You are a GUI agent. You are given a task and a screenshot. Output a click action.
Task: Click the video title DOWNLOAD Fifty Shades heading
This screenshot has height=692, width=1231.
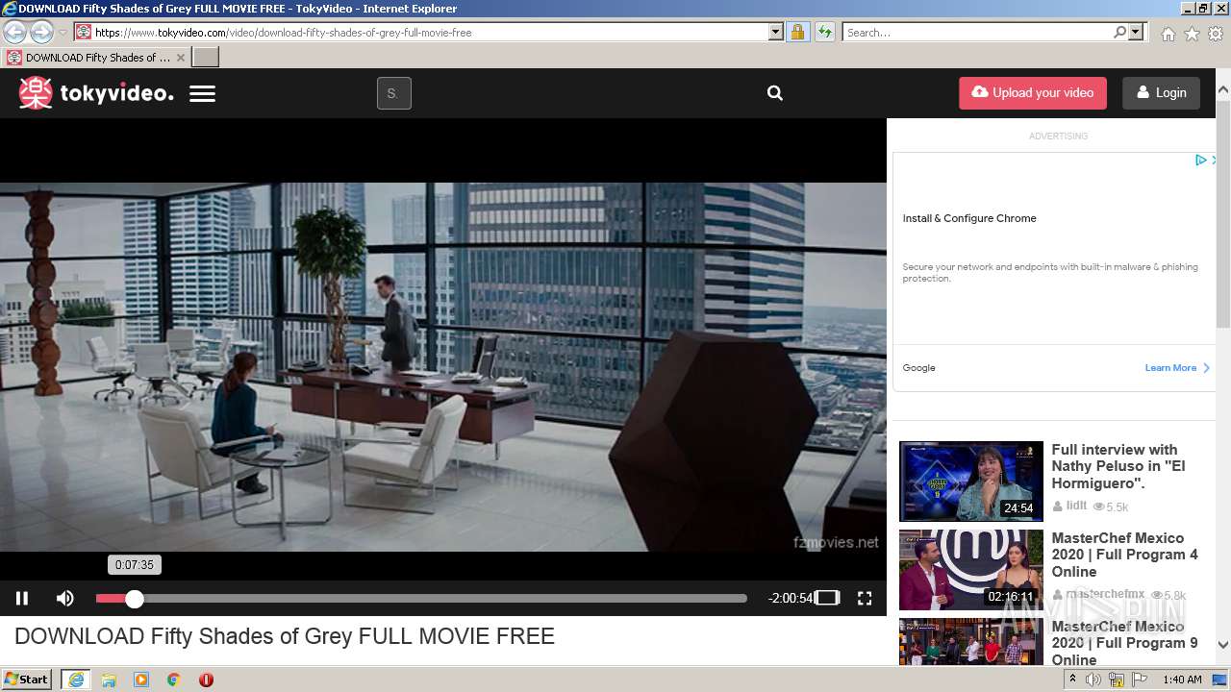coord(285,636)
